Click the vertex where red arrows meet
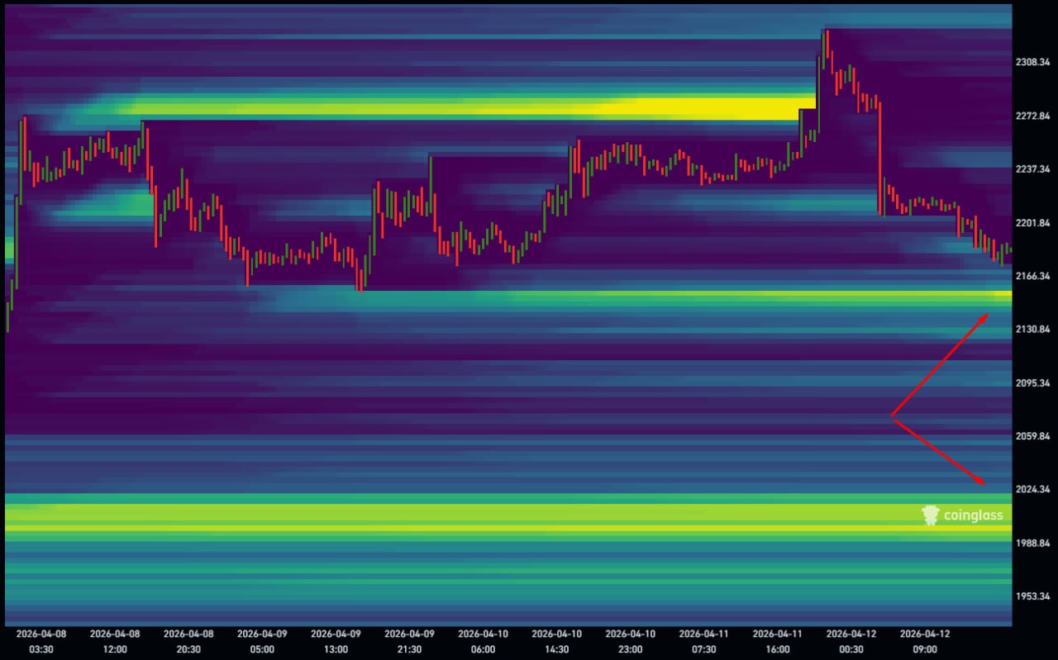The height and width of the screenshot is (660, 1058). point(891,416)
